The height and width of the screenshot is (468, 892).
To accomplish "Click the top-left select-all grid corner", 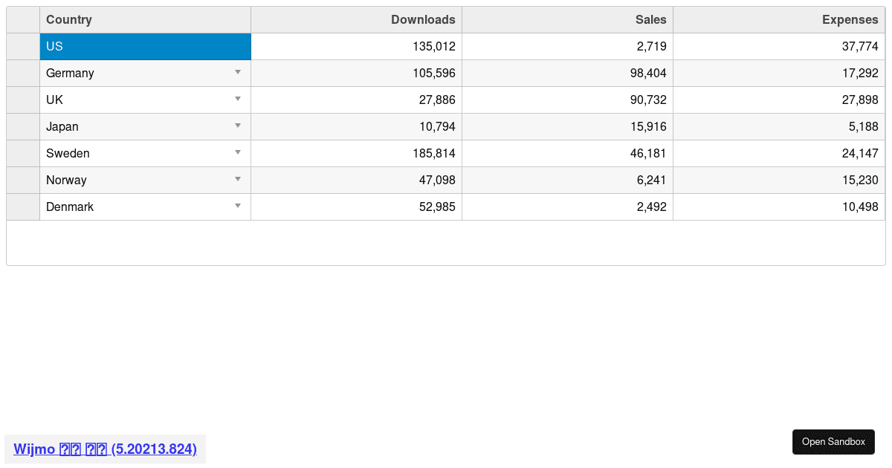I will [23, 20].
